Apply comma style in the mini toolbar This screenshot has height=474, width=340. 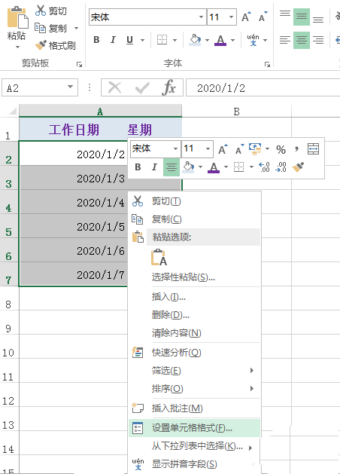[x=297, y=148]
